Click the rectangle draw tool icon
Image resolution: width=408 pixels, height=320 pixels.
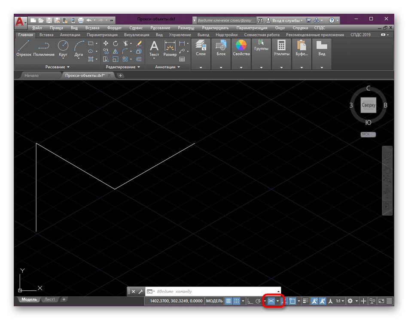pos(91,43)
